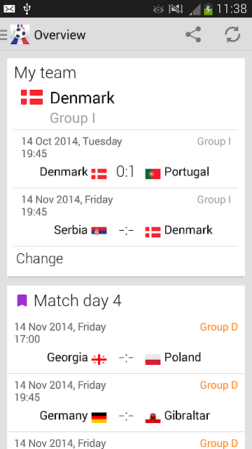252x449 pixels.
Task: Tap the orange Group D label on Georgia match
Action: tap(219, 327)
